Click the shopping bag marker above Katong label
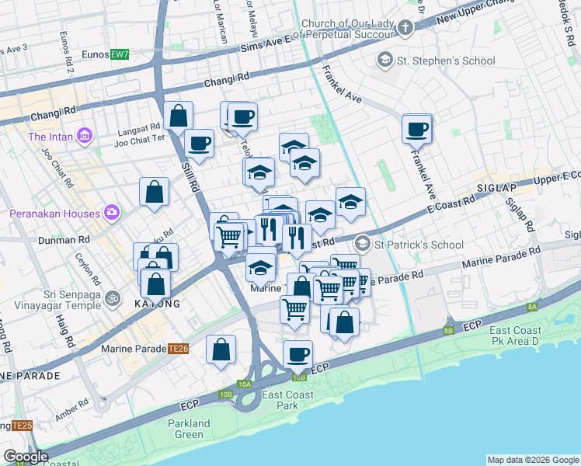581x466 pixels. pos(155,284)
